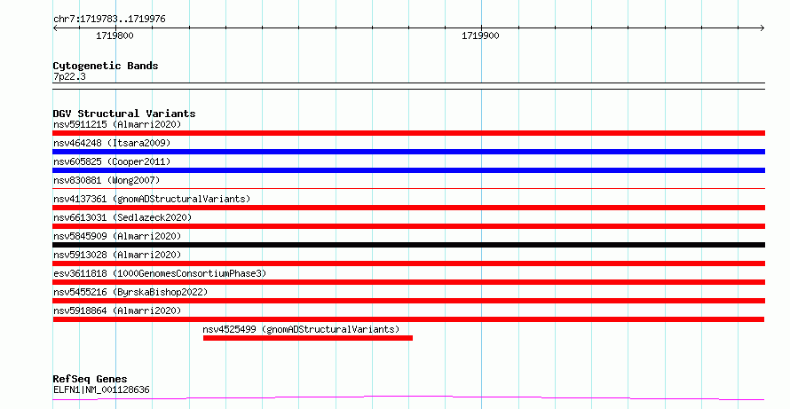
Task: Select variant label nsv5911215 (Almarri2020)
Action: point(117,124)
